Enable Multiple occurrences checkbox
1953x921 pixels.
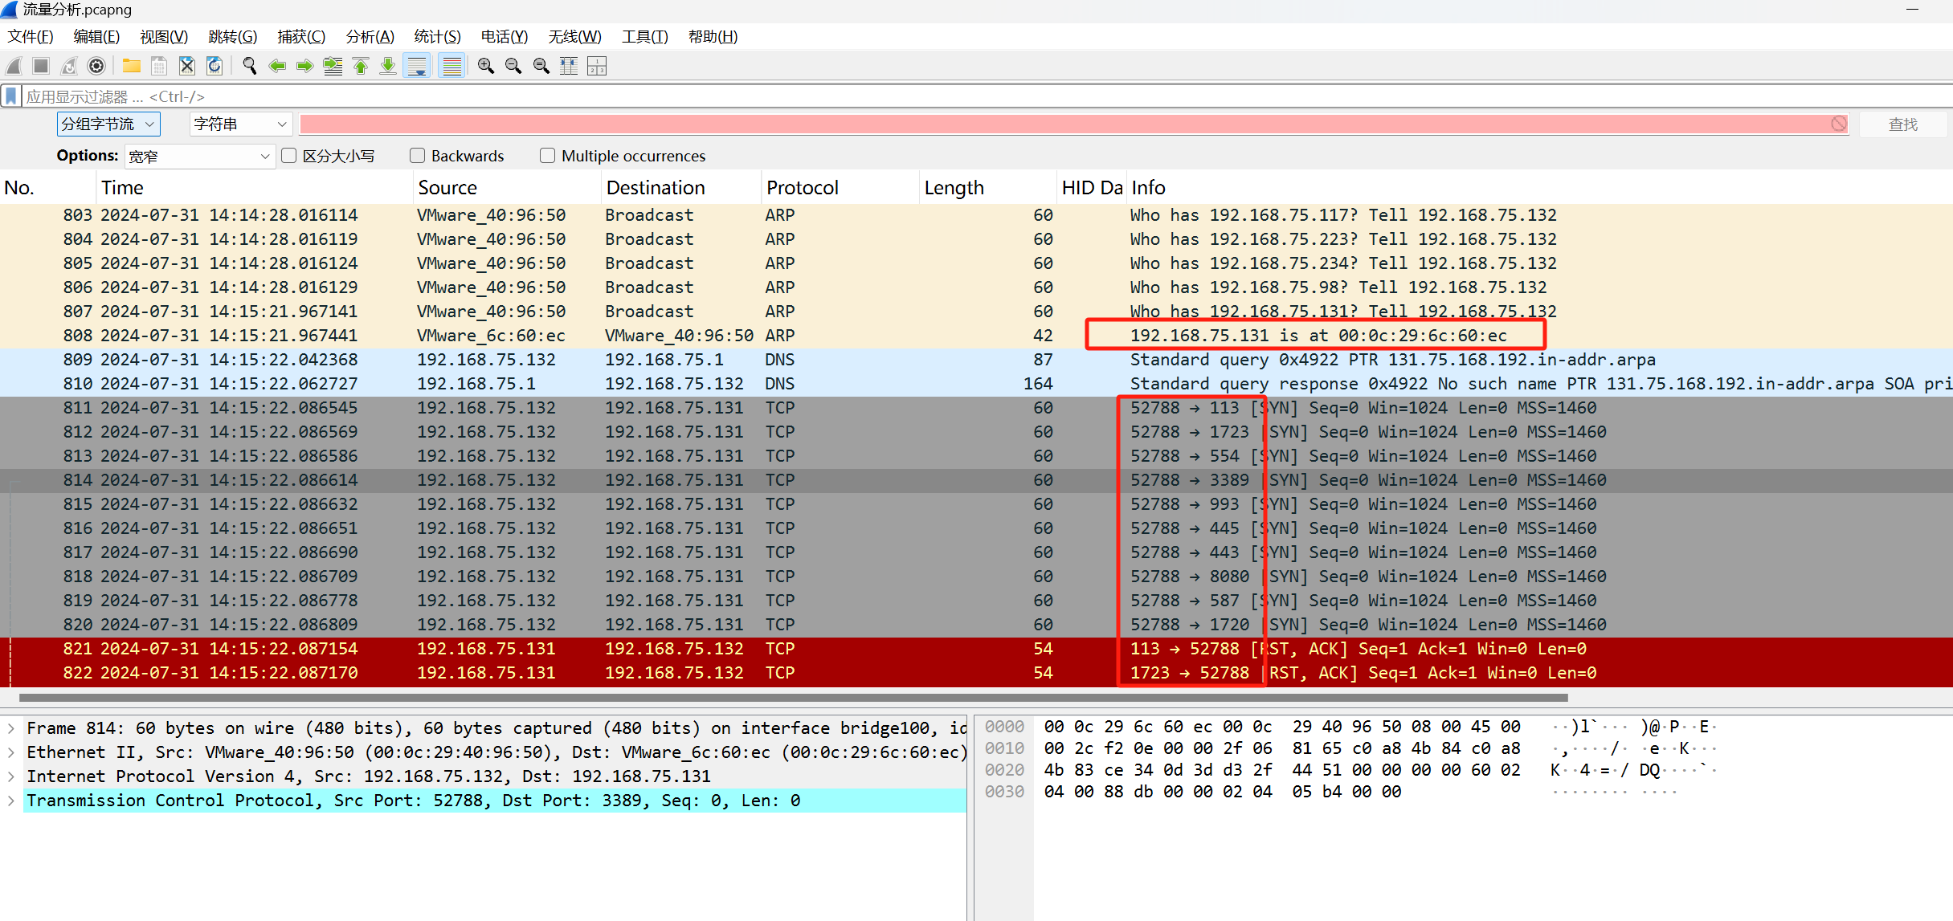pyautogui.click(x=547, y=156)
